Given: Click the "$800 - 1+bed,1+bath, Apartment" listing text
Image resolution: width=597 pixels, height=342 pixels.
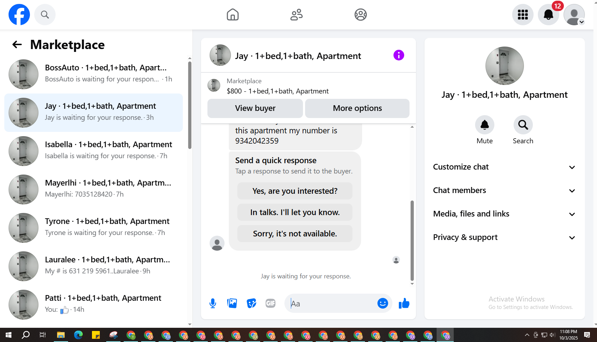Looking at the screenshot, I should (278, 91).
